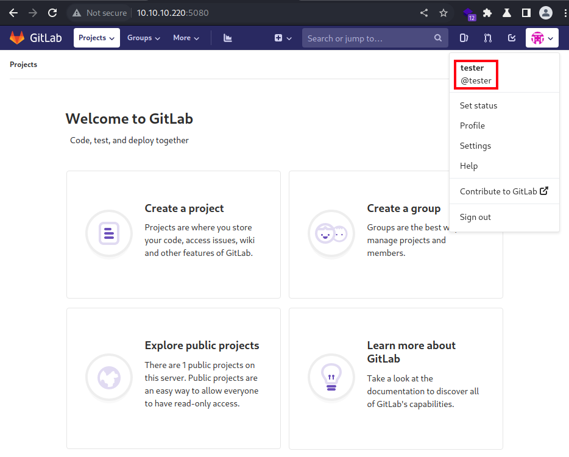Click the globe icon for public projects
Viewport: 569px width, 457px height.
(109, 377)
